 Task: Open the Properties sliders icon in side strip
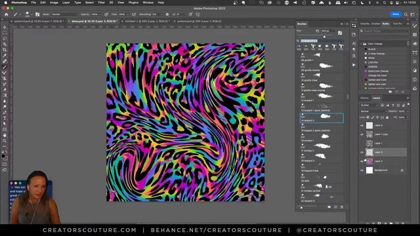[354, 26]
